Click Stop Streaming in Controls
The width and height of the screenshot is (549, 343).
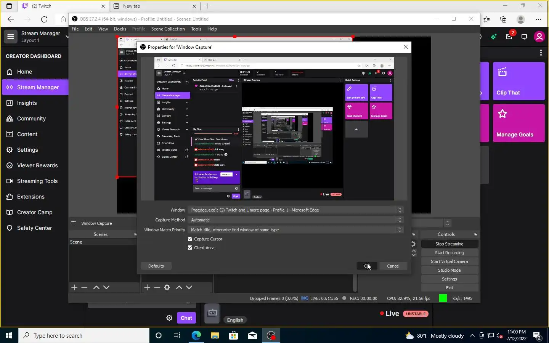pyautogui.click(x=449, y=244)
